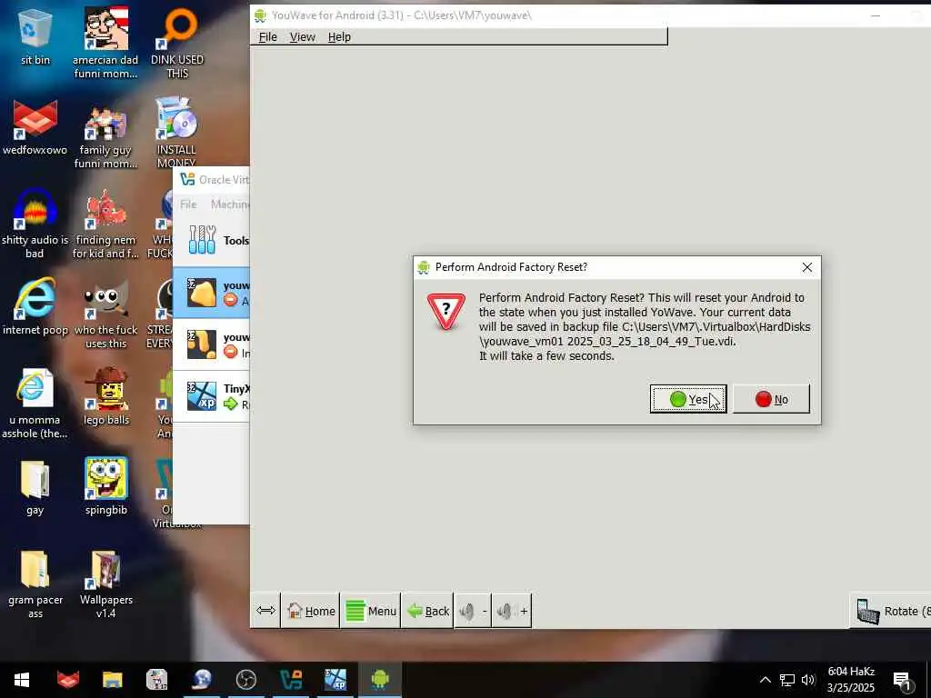Select the first youwave VM in VirtualBox list
The height and width of the screenshot is (698, 931).
pos(211,293)
